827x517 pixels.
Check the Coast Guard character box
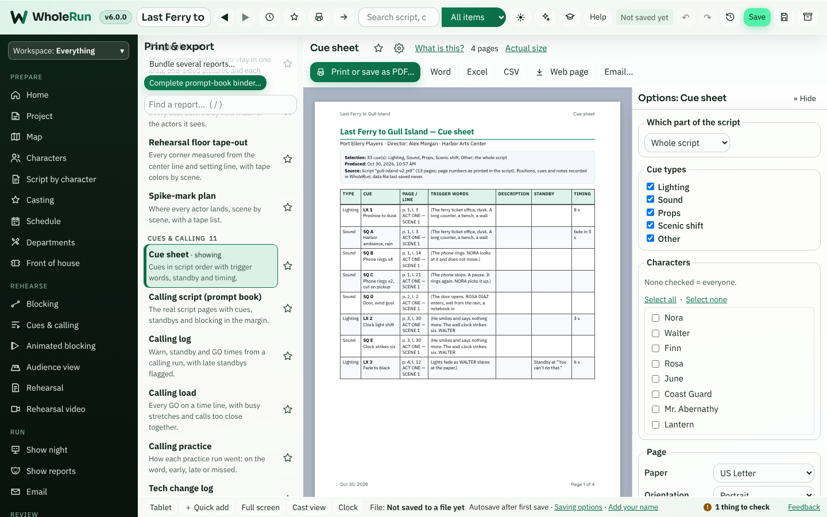(x=655, y=394)
